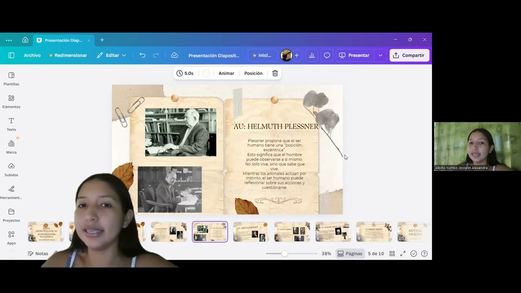Click the user profile avatar

pyautogui.click(x=286, y=55)
